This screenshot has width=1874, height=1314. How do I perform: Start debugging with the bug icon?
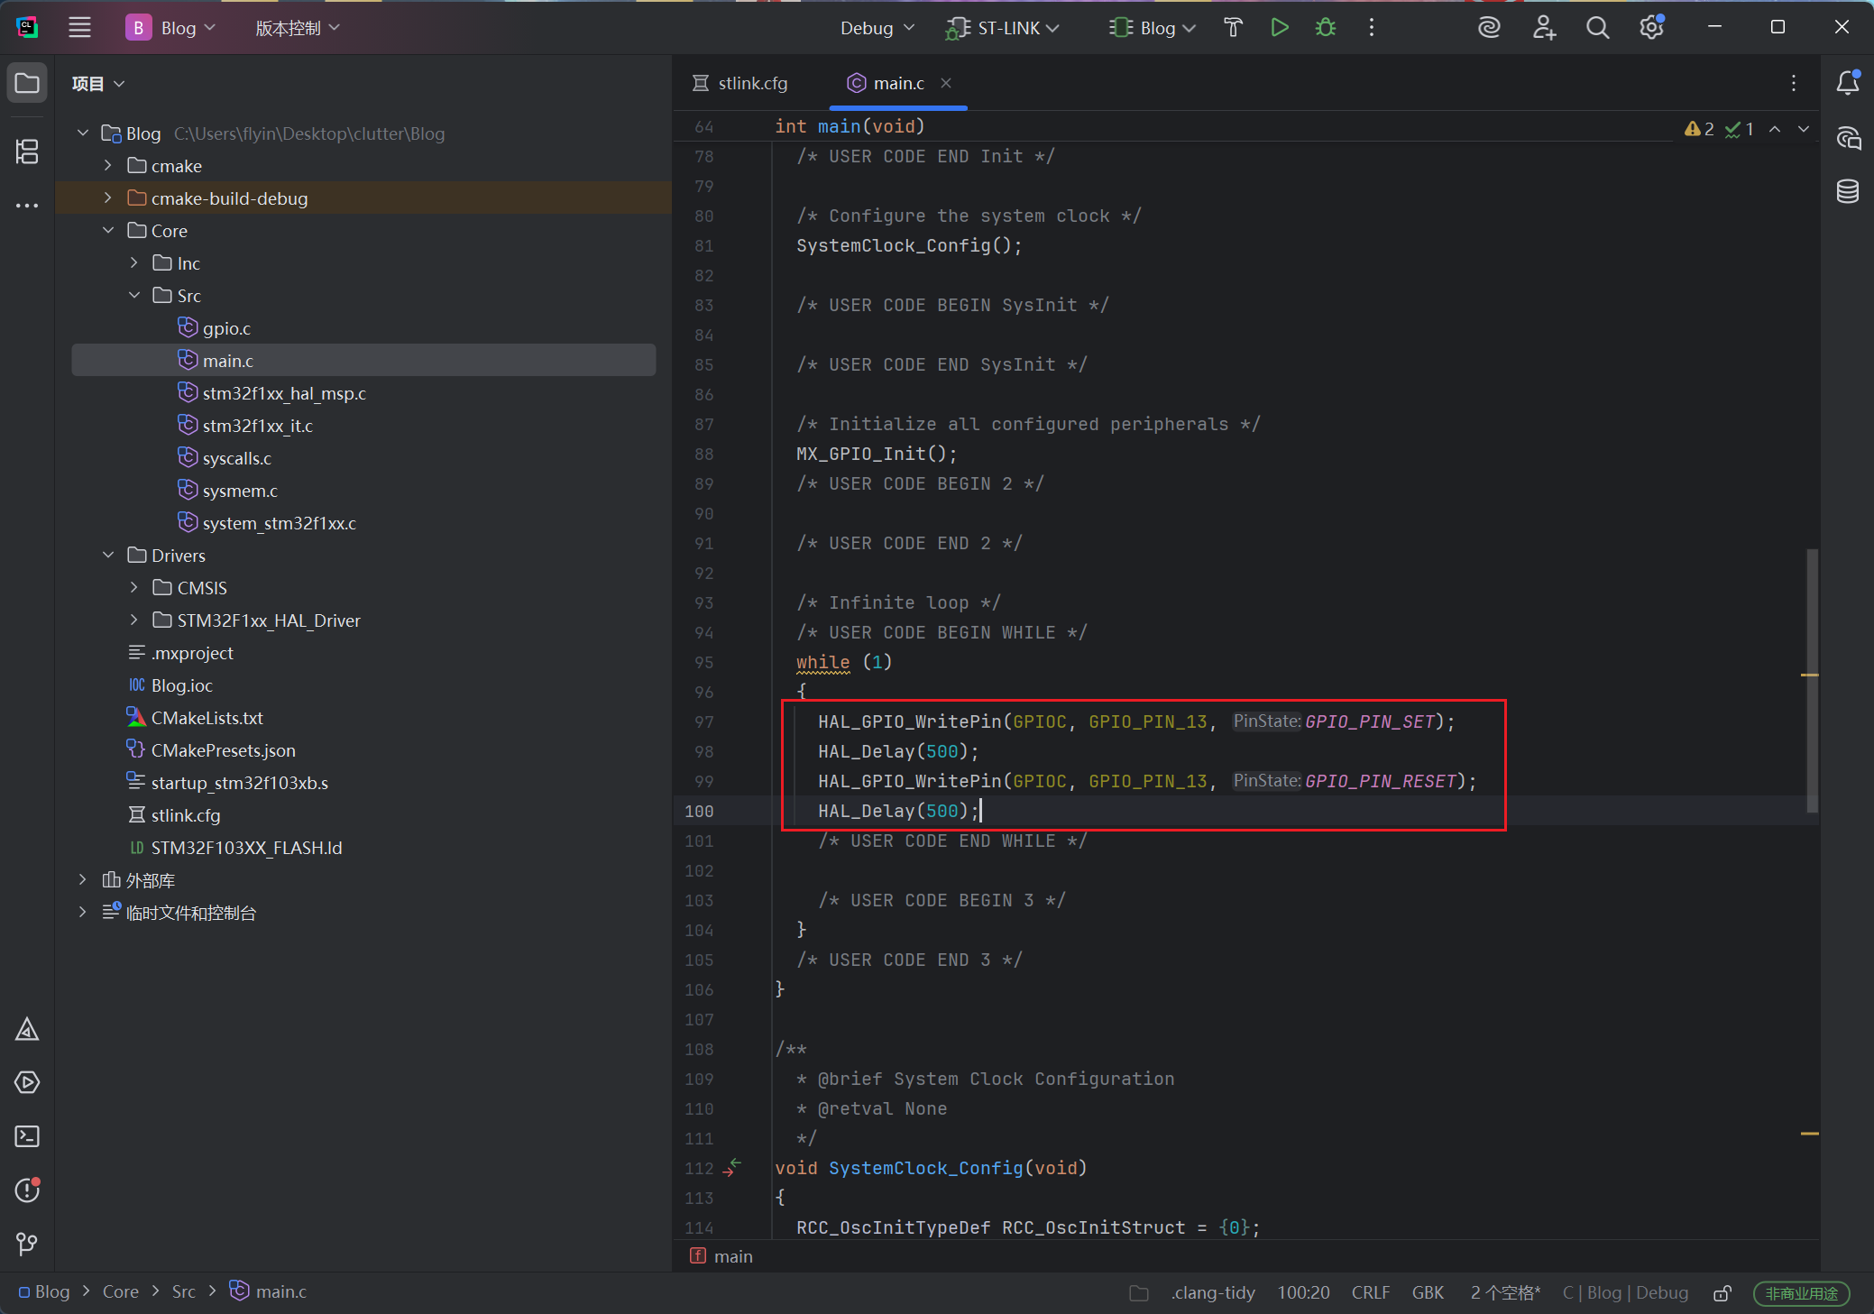click(1325, 28)
